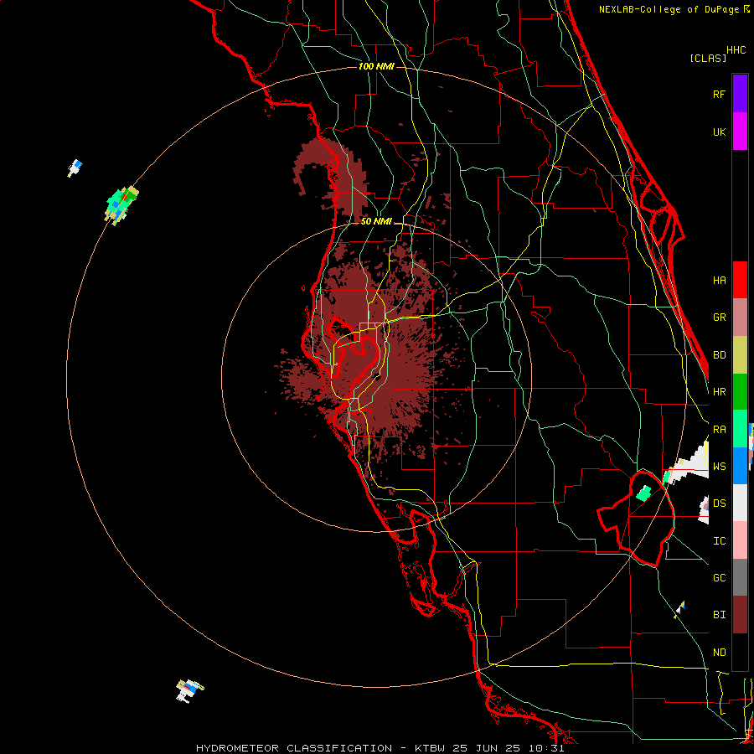This screenshot has height=754, width=754.
Task: Select the white DS color swatch
Action: (740, 503)
